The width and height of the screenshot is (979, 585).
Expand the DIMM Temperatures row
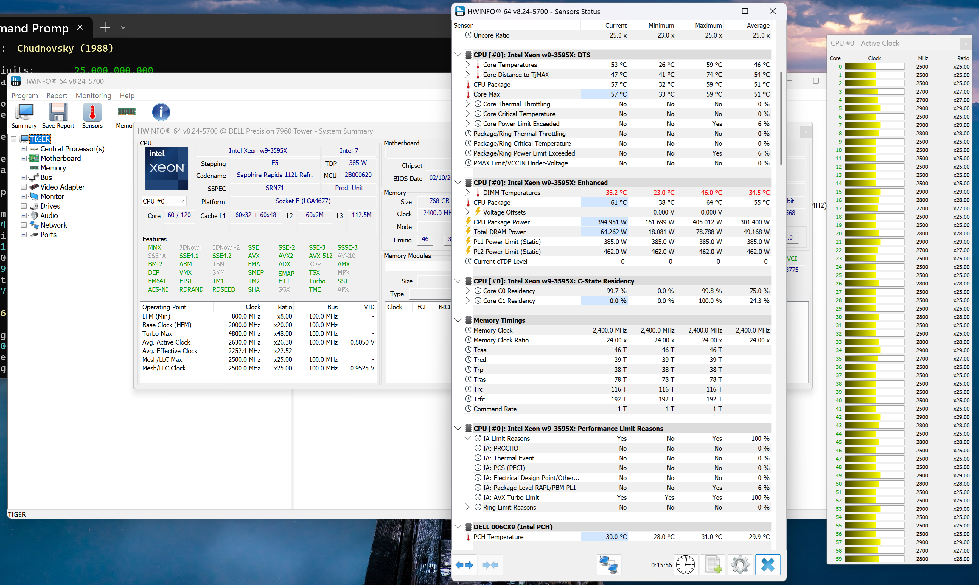468,193
